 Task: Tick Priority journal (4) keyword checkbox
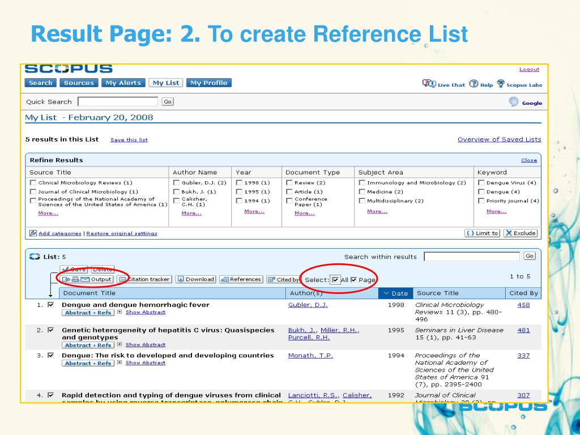(x=481, y=201)
